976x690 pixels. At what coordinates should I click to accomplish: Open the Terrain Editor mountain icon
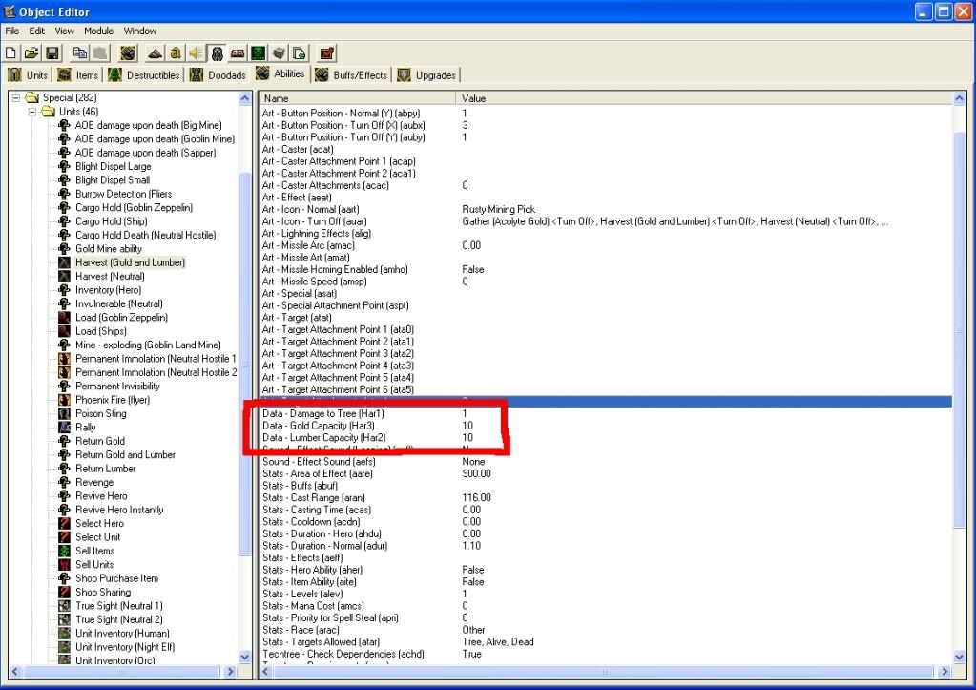(x=155, y=52)
